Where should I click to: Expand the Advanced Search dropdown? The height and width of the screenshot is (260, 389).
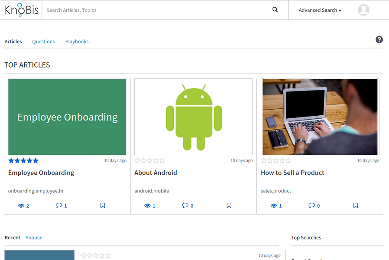pyautogui.click(x=320, y=10)
